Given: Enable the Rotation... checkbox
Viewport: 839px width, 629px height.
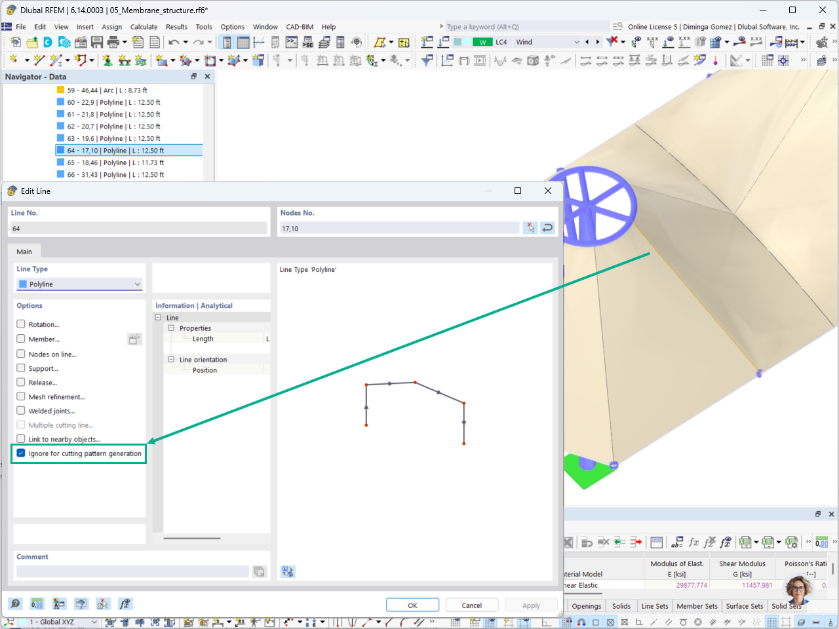Looking at the screenshot, I should 21,324.
